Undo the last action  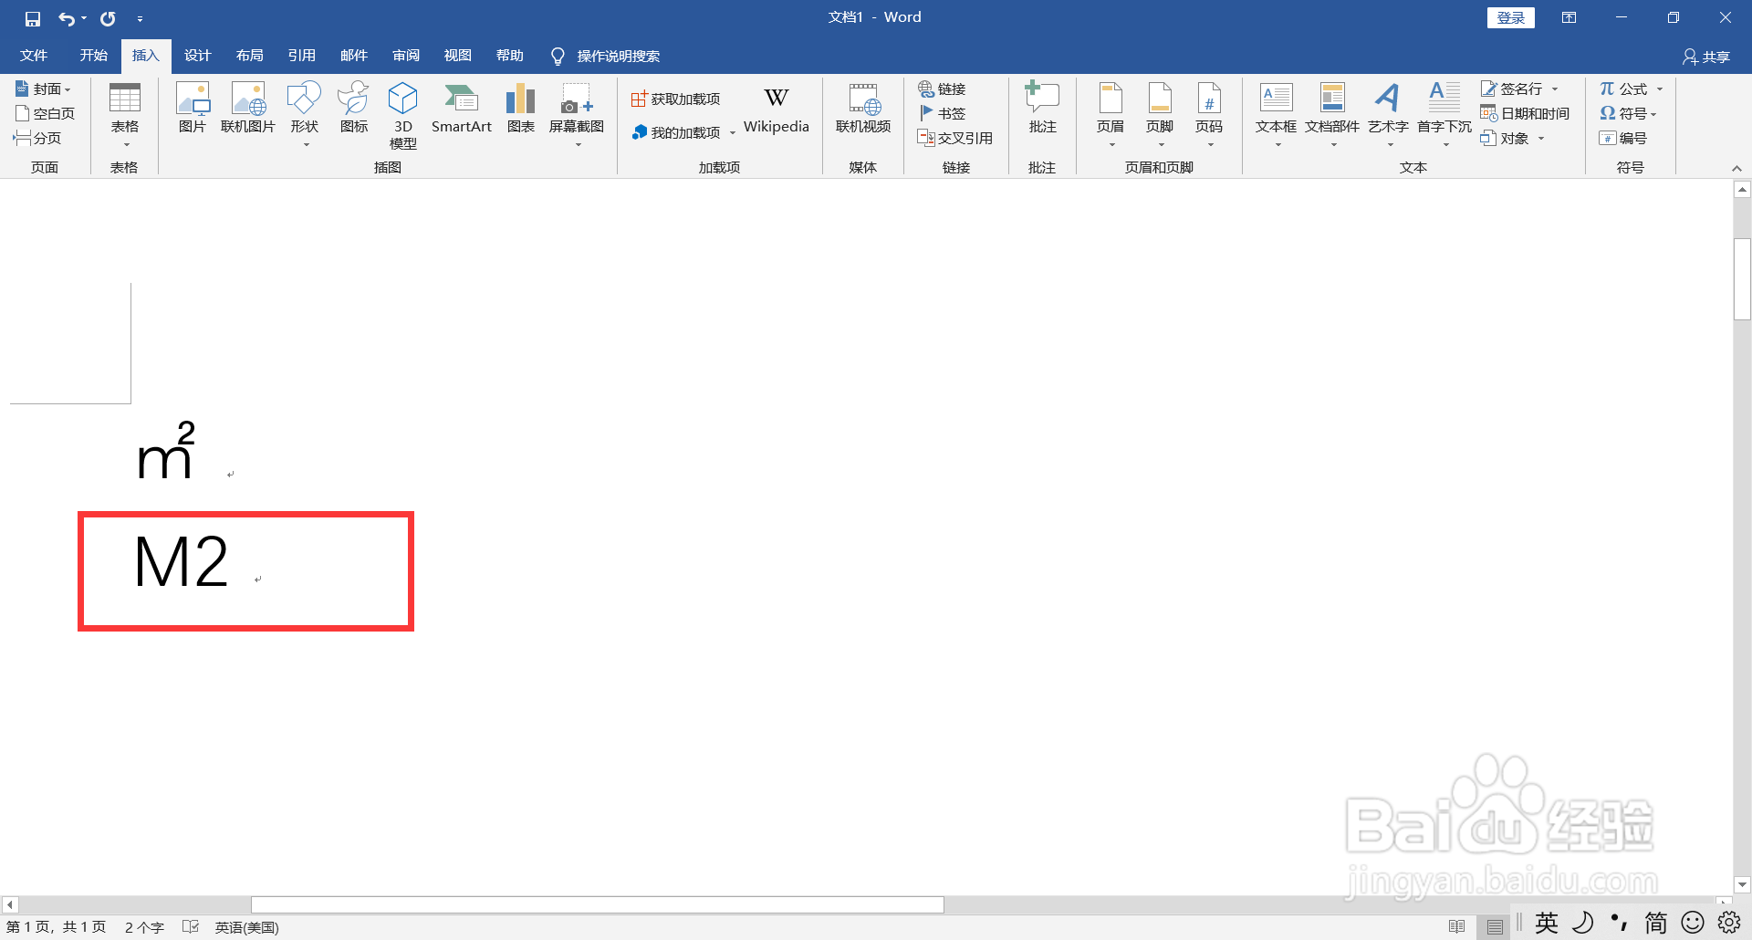[66, 18]
